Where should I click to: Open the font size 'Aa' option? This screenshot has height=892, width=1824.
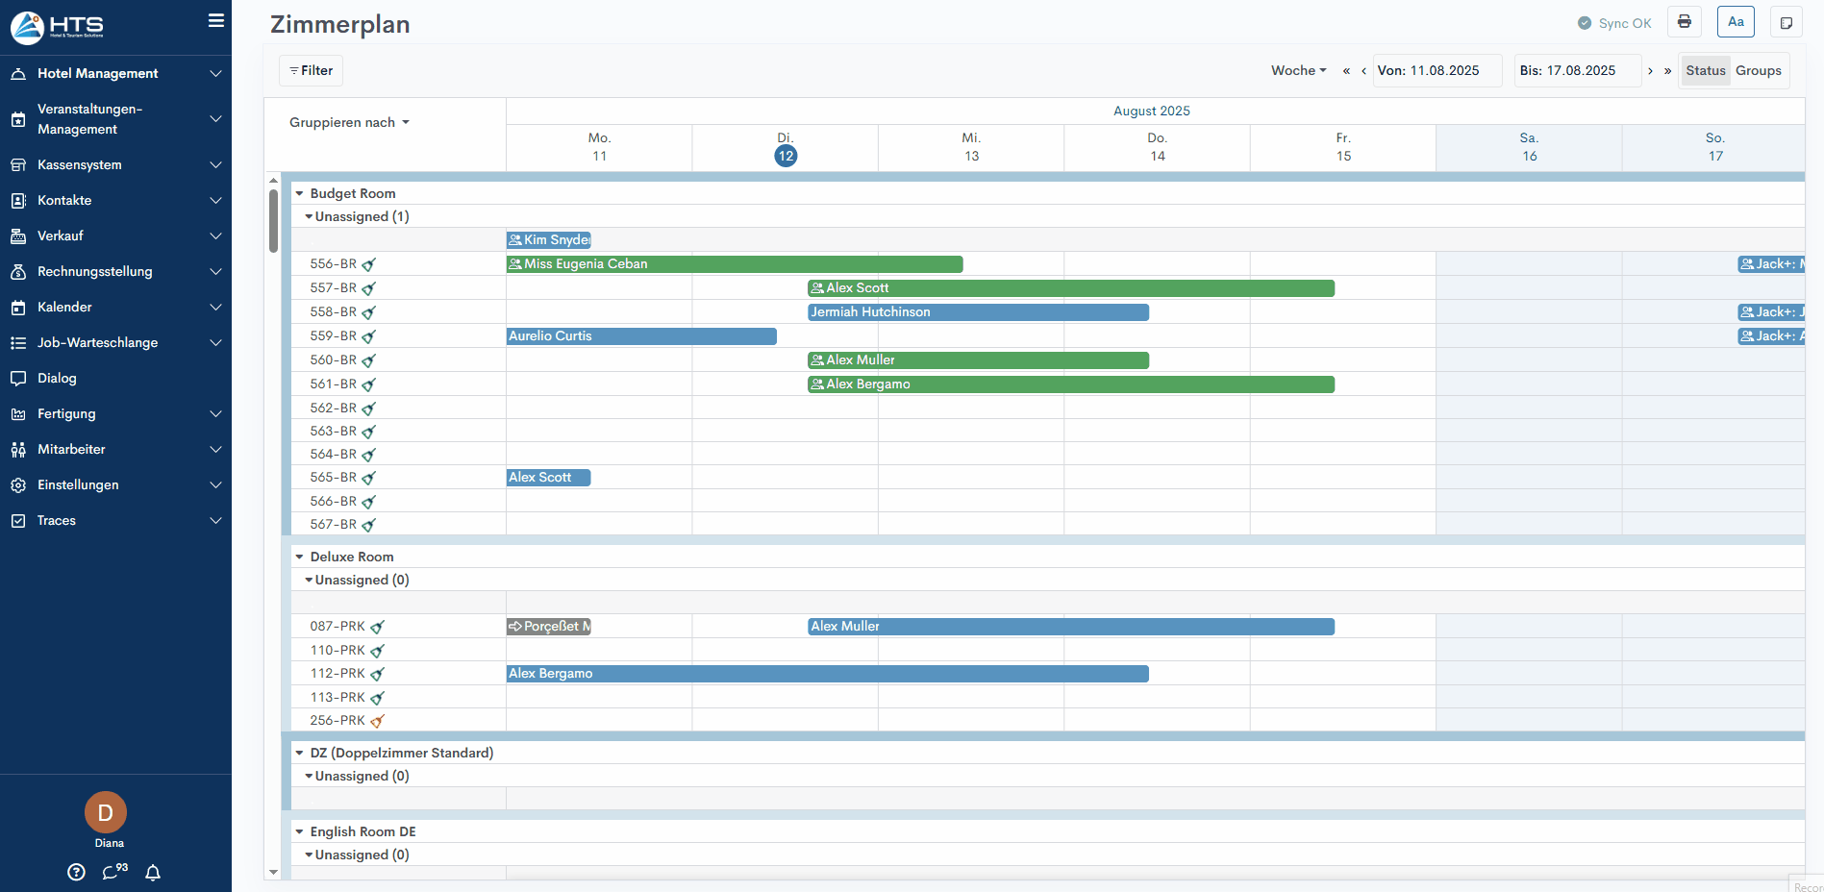tap(1735, 22)
